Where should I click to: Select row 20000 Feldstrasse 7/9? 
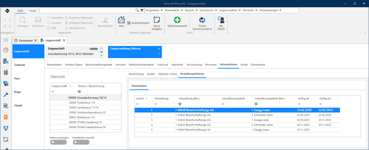[86, 103]
